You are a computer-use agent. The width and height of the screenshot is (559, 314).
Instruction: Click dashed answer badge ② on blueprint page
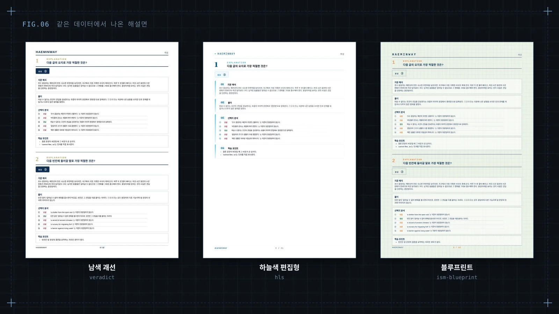tap(399, 172)
